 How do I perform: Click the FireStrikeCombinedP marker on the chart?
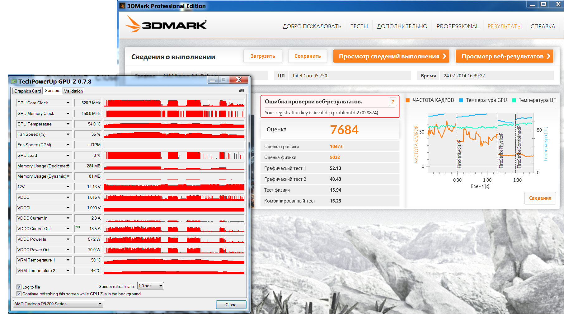coord(519,147)
